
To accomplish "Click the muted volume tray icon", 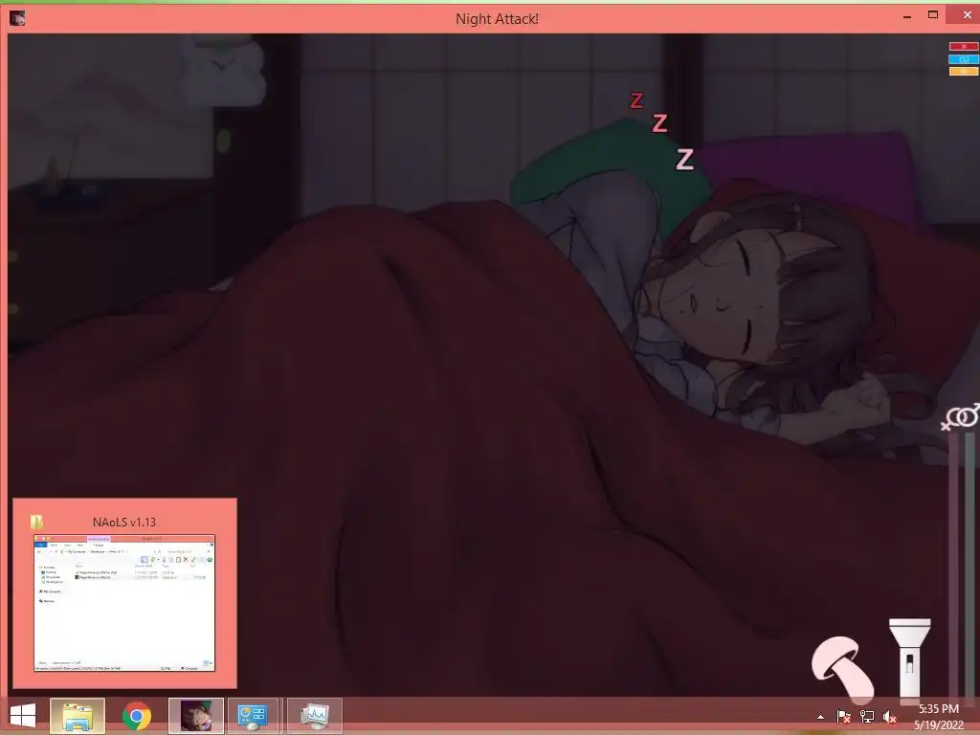I will [889, 717].
